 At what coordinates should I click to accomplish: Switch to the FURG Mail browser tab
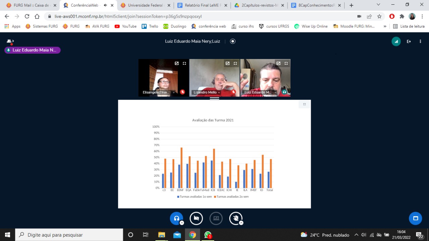(28, 5)
